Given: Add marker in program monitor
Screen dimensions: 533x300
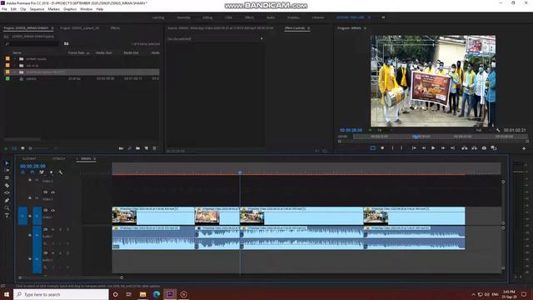Looking at the screenshot, I should (382, 148).
